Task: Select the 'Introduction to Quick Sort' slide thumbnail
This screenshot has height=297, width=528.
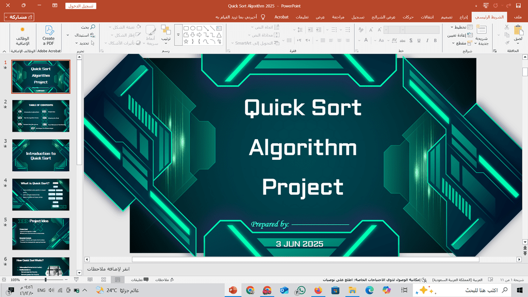Action: coord(41,155)
